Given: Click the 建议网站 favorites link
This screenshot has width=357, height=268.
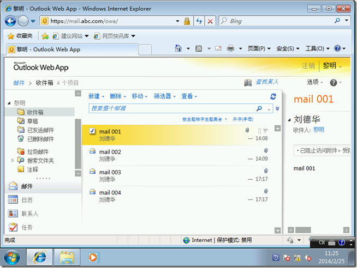Looking at the screenshot, I should pos(70,36).
